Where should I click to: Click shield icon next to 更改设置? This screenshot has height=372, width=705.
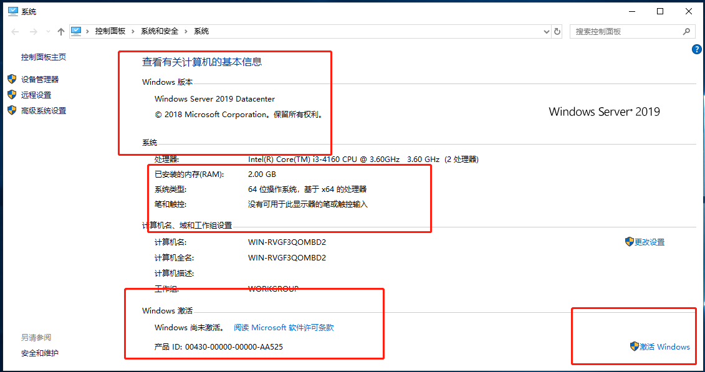pyautogui.click(x=630, y=242)
